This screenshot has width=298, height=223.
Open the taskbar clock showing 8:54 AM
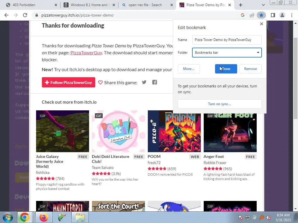pyautogui.click(x=283, y=217)
